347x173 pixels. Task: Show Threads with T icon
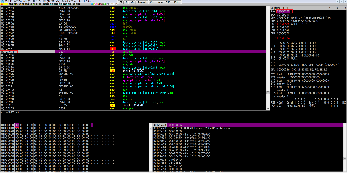(50, 4)
